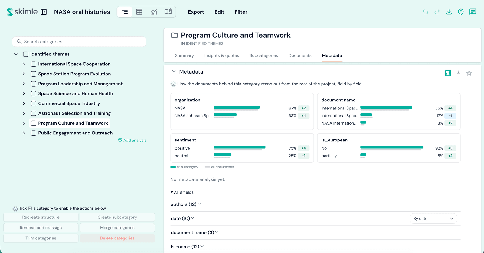Click the undo arrow icon

pos(425,12)
